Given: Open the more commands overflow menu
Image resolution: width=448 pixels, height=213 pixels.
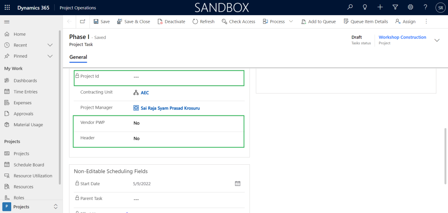Looking at the screenshot, I should pyautogui.click(x=426, y=21).
